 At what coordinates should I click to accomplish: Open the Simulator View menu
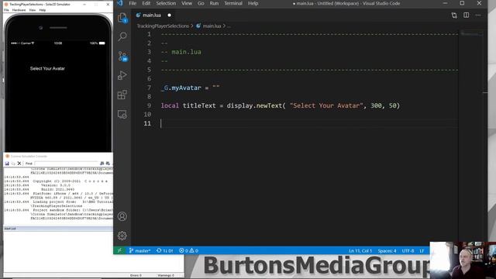[x=33, y=10]
